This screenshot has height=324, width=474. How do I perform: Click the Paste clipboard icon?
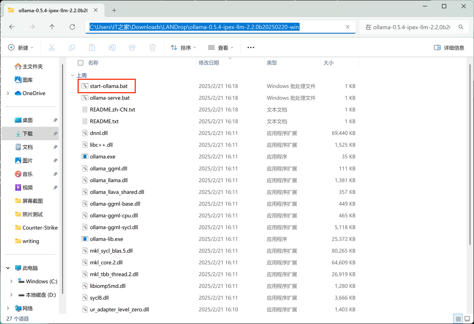point(92,48)
